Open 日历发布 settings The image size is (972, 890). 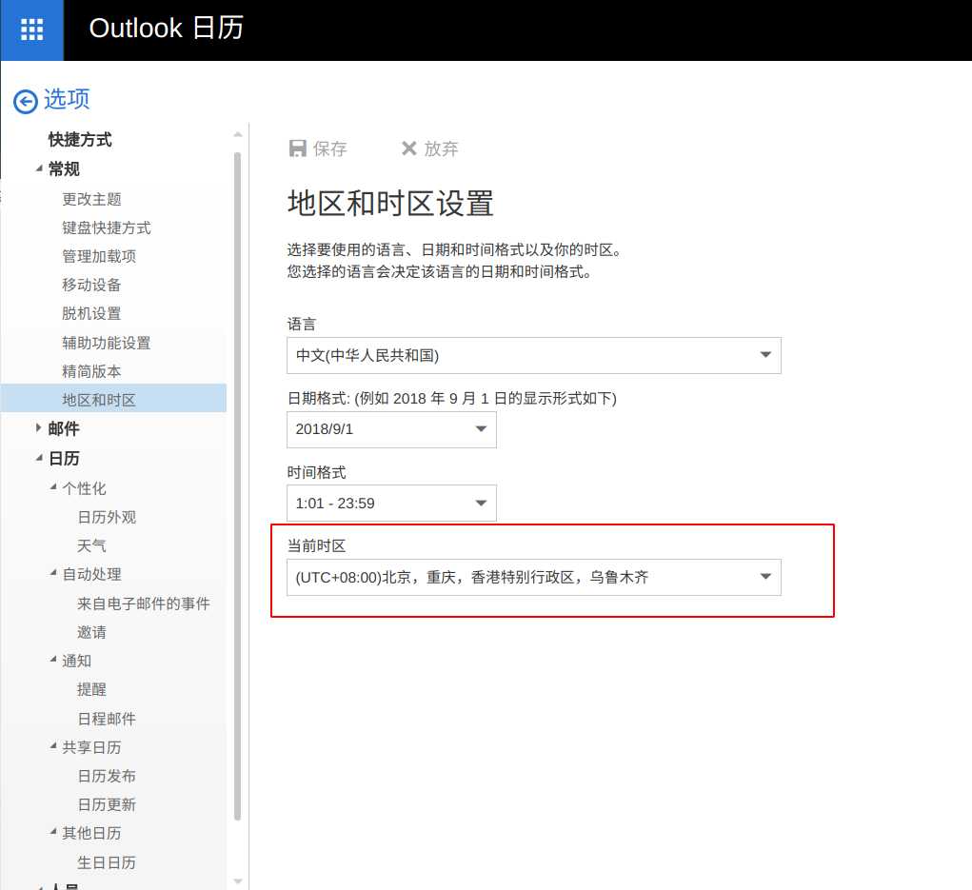point(107,776)
